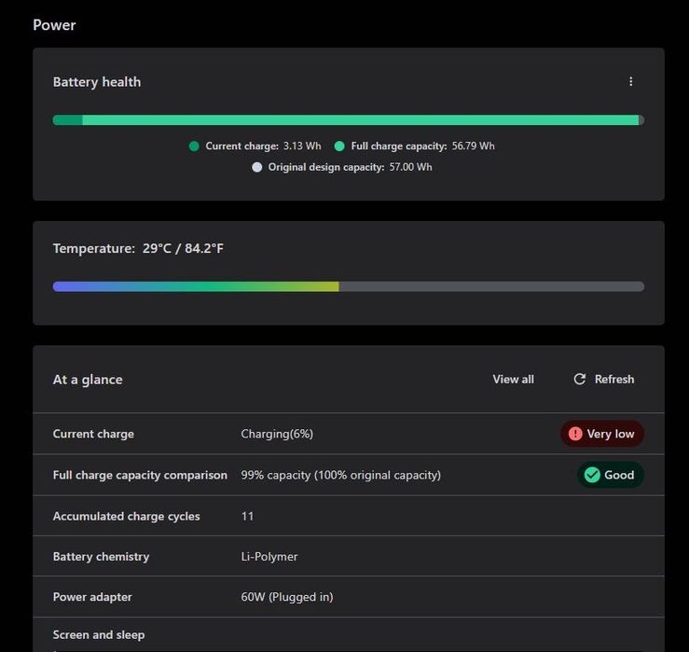Click the At a glance heading
Image resolution: width=689 pixels, height=652 pixels.
pos(88,380)
